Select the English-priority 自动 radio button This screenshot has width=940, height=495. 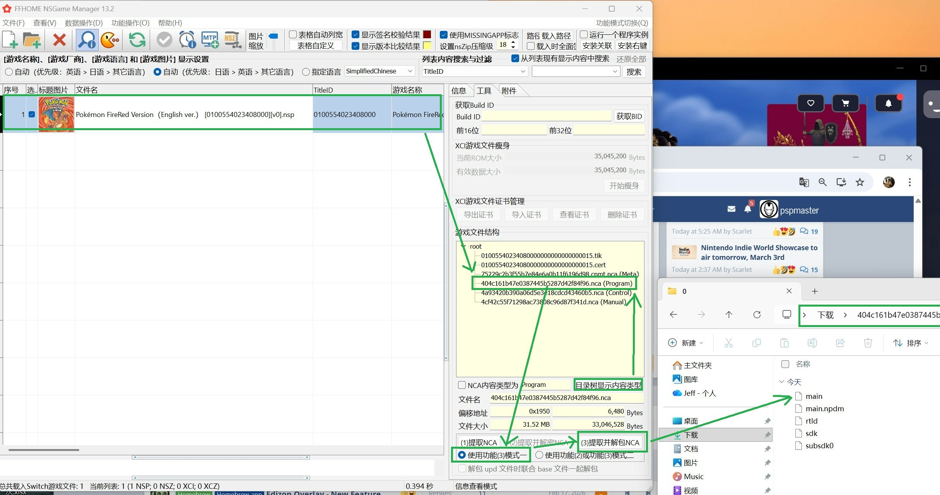[9, 72]
